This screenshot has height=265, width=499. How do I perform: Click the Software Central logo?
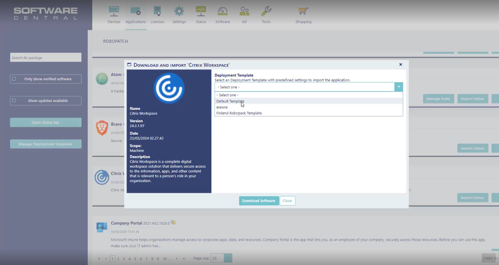45,14
